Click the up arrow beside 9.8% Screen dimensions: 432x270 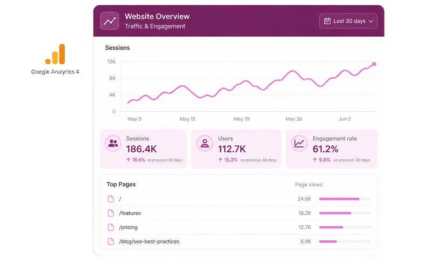(315, 160)
